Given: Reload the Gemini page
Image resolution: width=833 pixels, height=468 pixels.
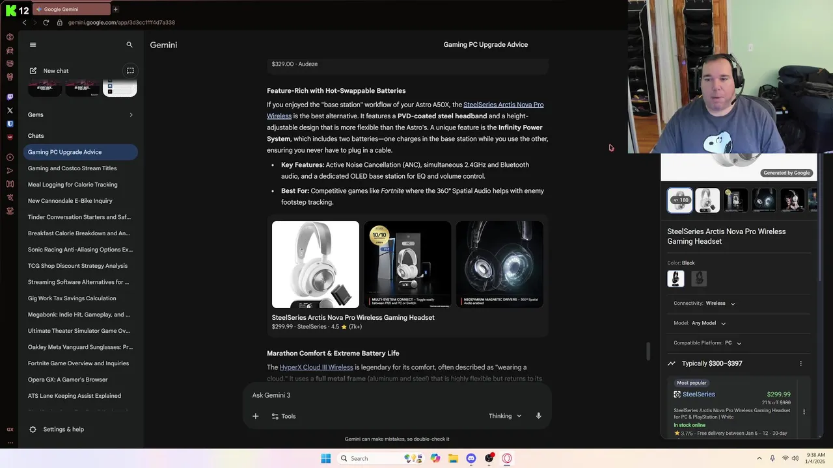Looking at the screenshot, I should (46, 23).
